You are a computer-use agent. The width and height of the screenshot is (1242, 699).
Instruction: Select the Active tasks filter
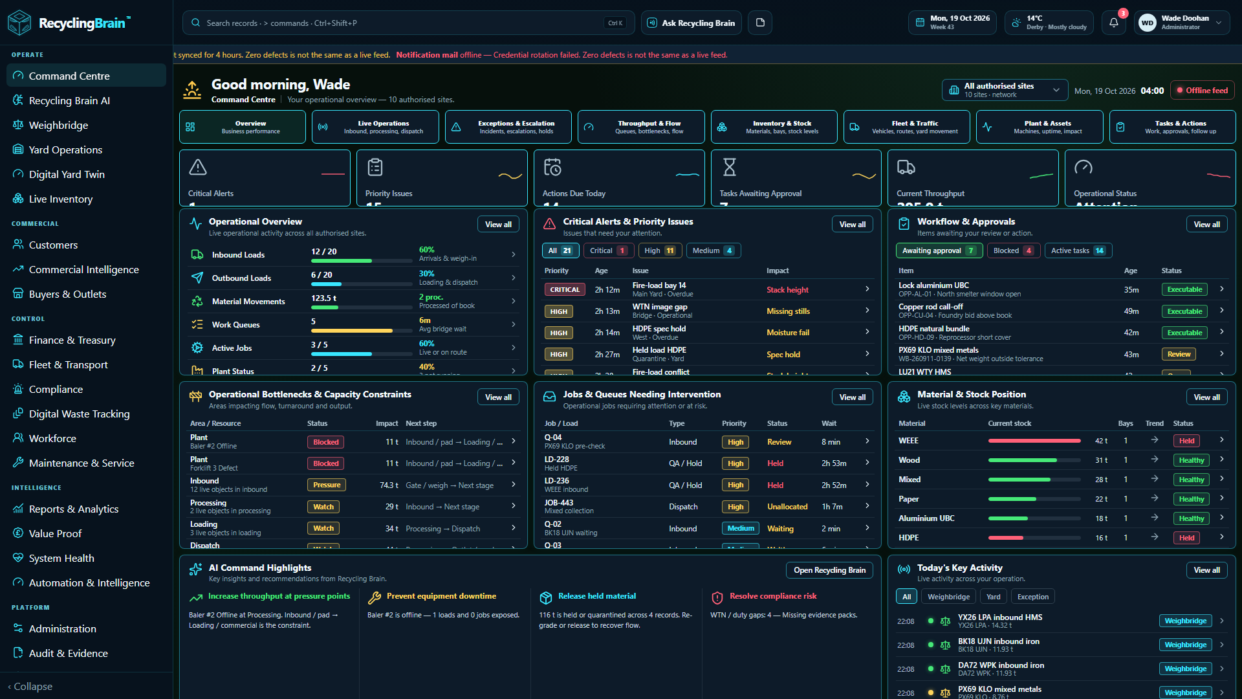[x=1078, y=250]
